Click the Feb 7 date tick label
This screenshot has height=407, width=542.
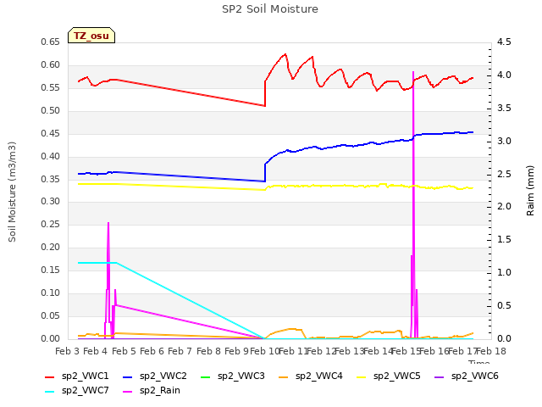tap(180, 352)
